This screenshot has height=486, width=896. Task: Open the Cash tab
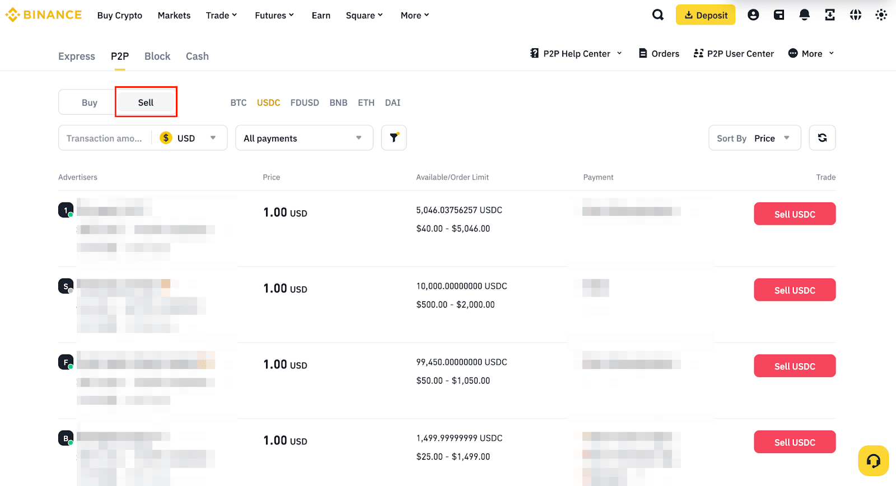pos(197,56)
